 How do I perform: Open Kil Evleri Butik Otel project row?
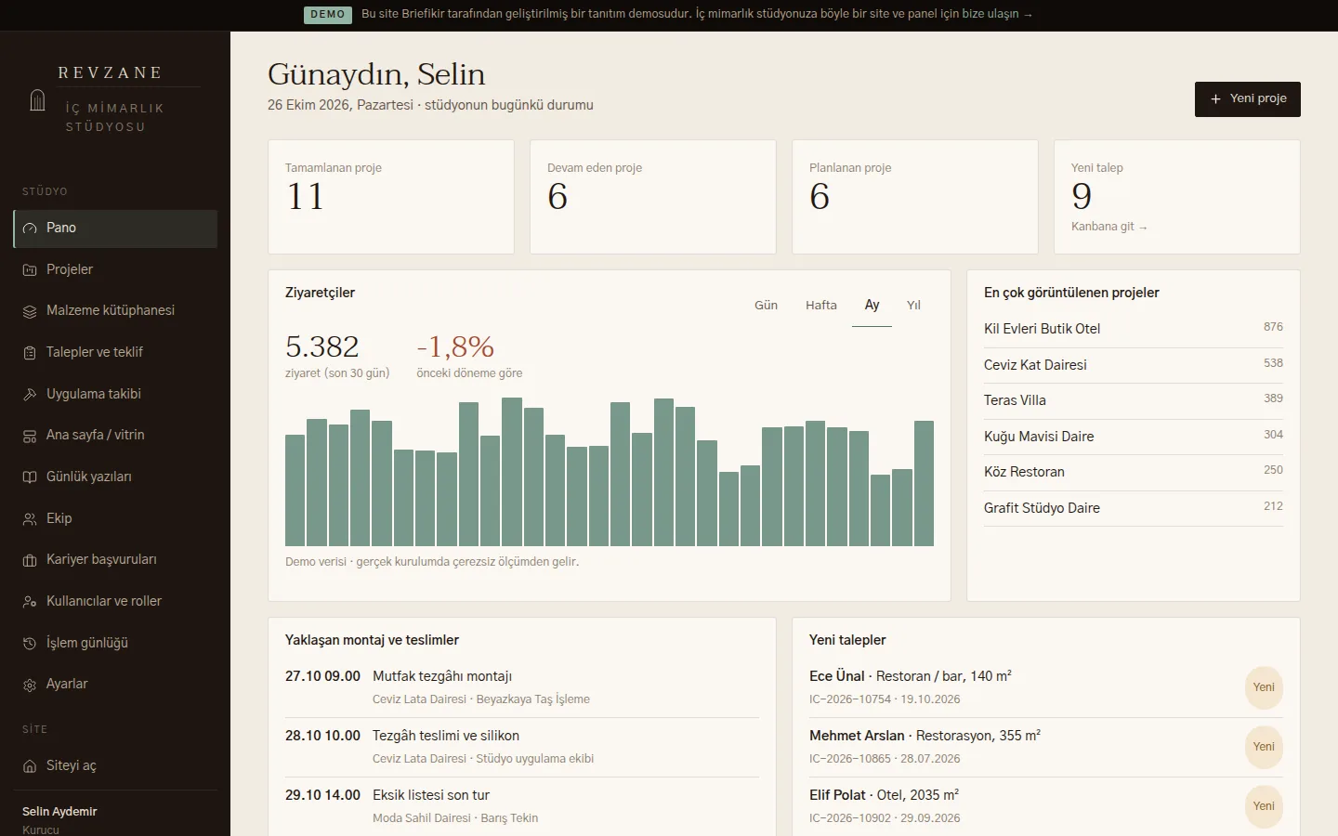pos(1134,329)
